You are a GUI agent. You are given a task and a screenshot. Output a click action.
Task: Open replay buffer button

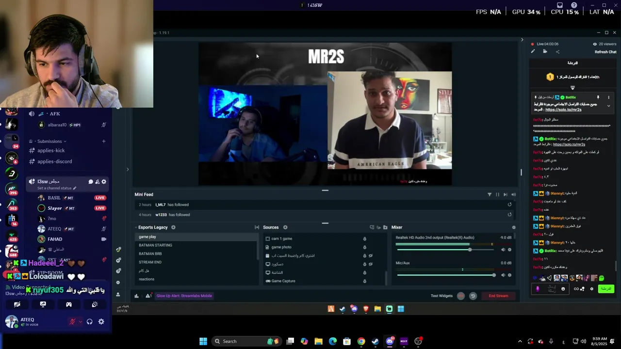(x=473, y=296)
